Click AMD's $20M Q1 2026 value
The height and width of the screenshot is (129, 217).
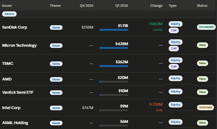[x=123, y=78]
